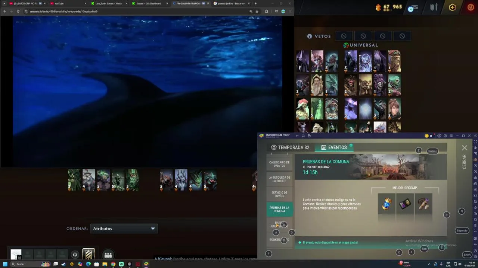Click the Tab key overlay button
Viewport: 478px width, 268px height.
click(x=424, y=249)
